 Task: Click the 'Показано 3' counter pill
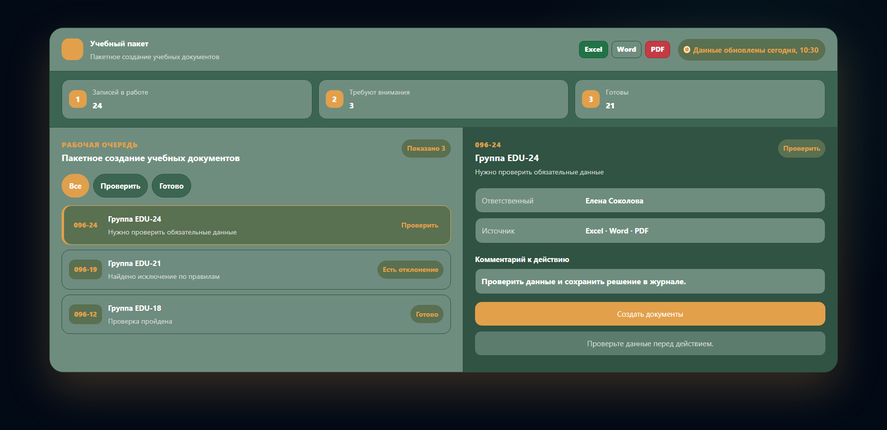(x=426, y=148)
